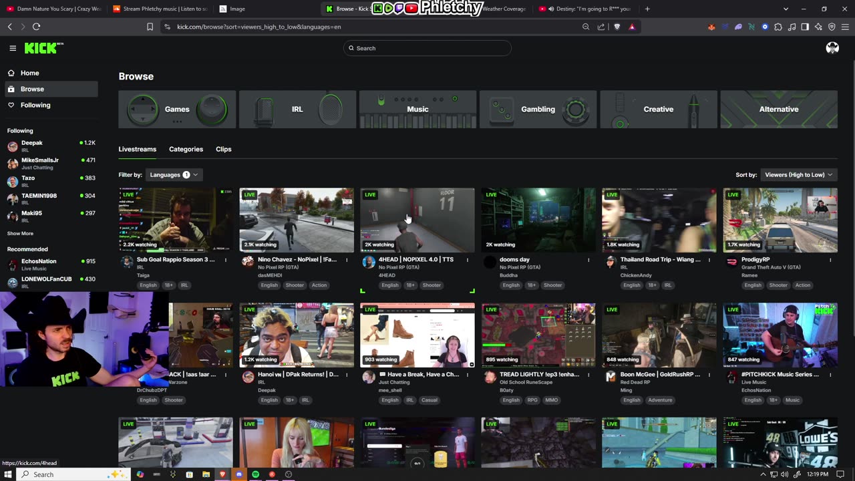This screenshot has height=481, width=855.
Task: Open the MetaMask fox extension
Action: pyautogui.click(x=711, y=27)
